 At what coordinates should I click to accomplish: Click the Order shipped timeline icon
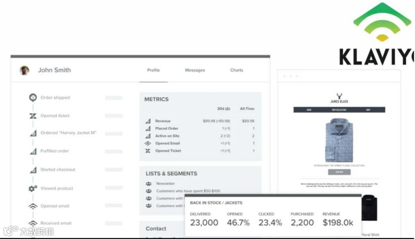tap(33, 97)
